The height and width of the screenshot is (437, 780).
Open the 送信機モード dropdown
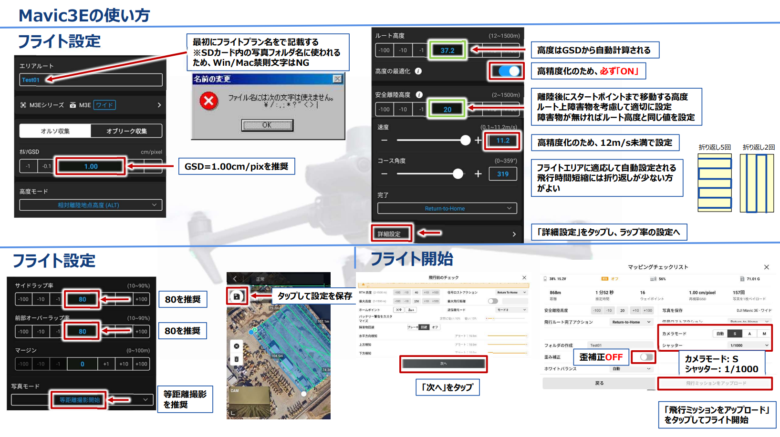pos(511,310)
